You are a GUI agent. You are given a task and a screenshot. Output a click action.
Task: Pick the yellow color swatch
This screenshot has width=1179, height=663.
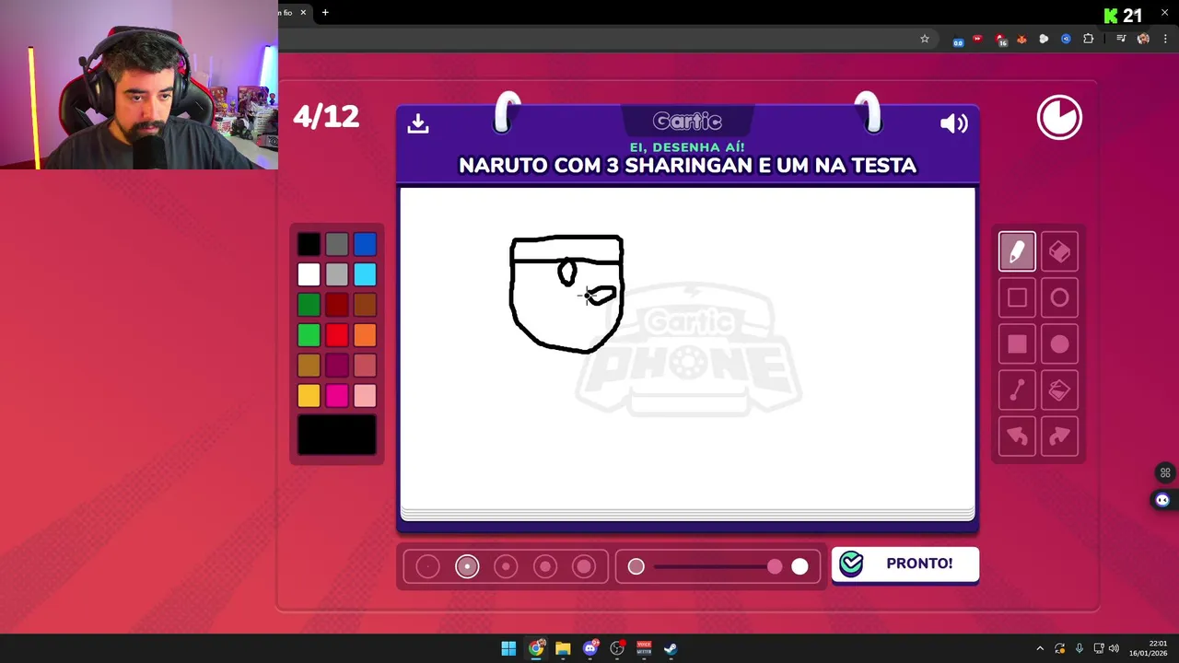click(309, 396)
